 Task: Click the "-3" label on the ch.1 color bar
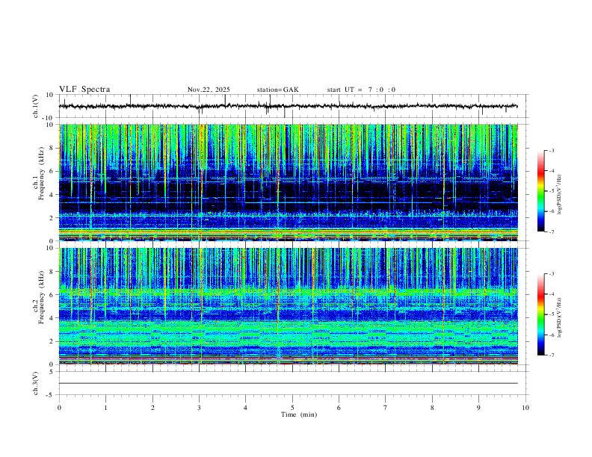pos(551,150)
